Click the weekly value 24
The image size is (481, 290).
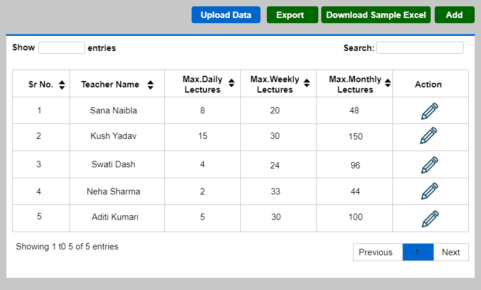(x=275, y=166)
